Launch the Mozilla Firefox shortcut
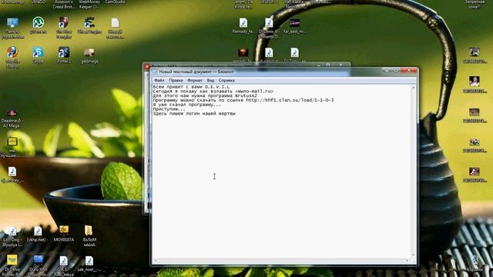The image size is (493, 277). tap(12, 56)
